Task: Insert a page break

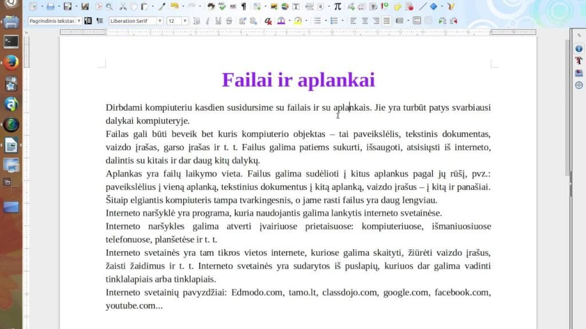Action: pos(310,6)
